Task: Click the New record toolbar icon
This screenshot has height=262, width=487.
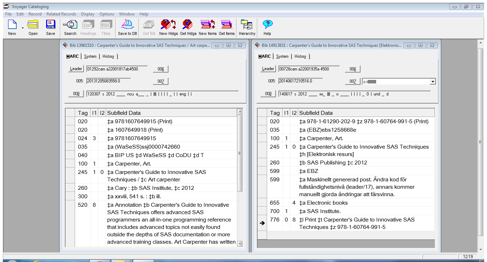Action: coord(12,25)
